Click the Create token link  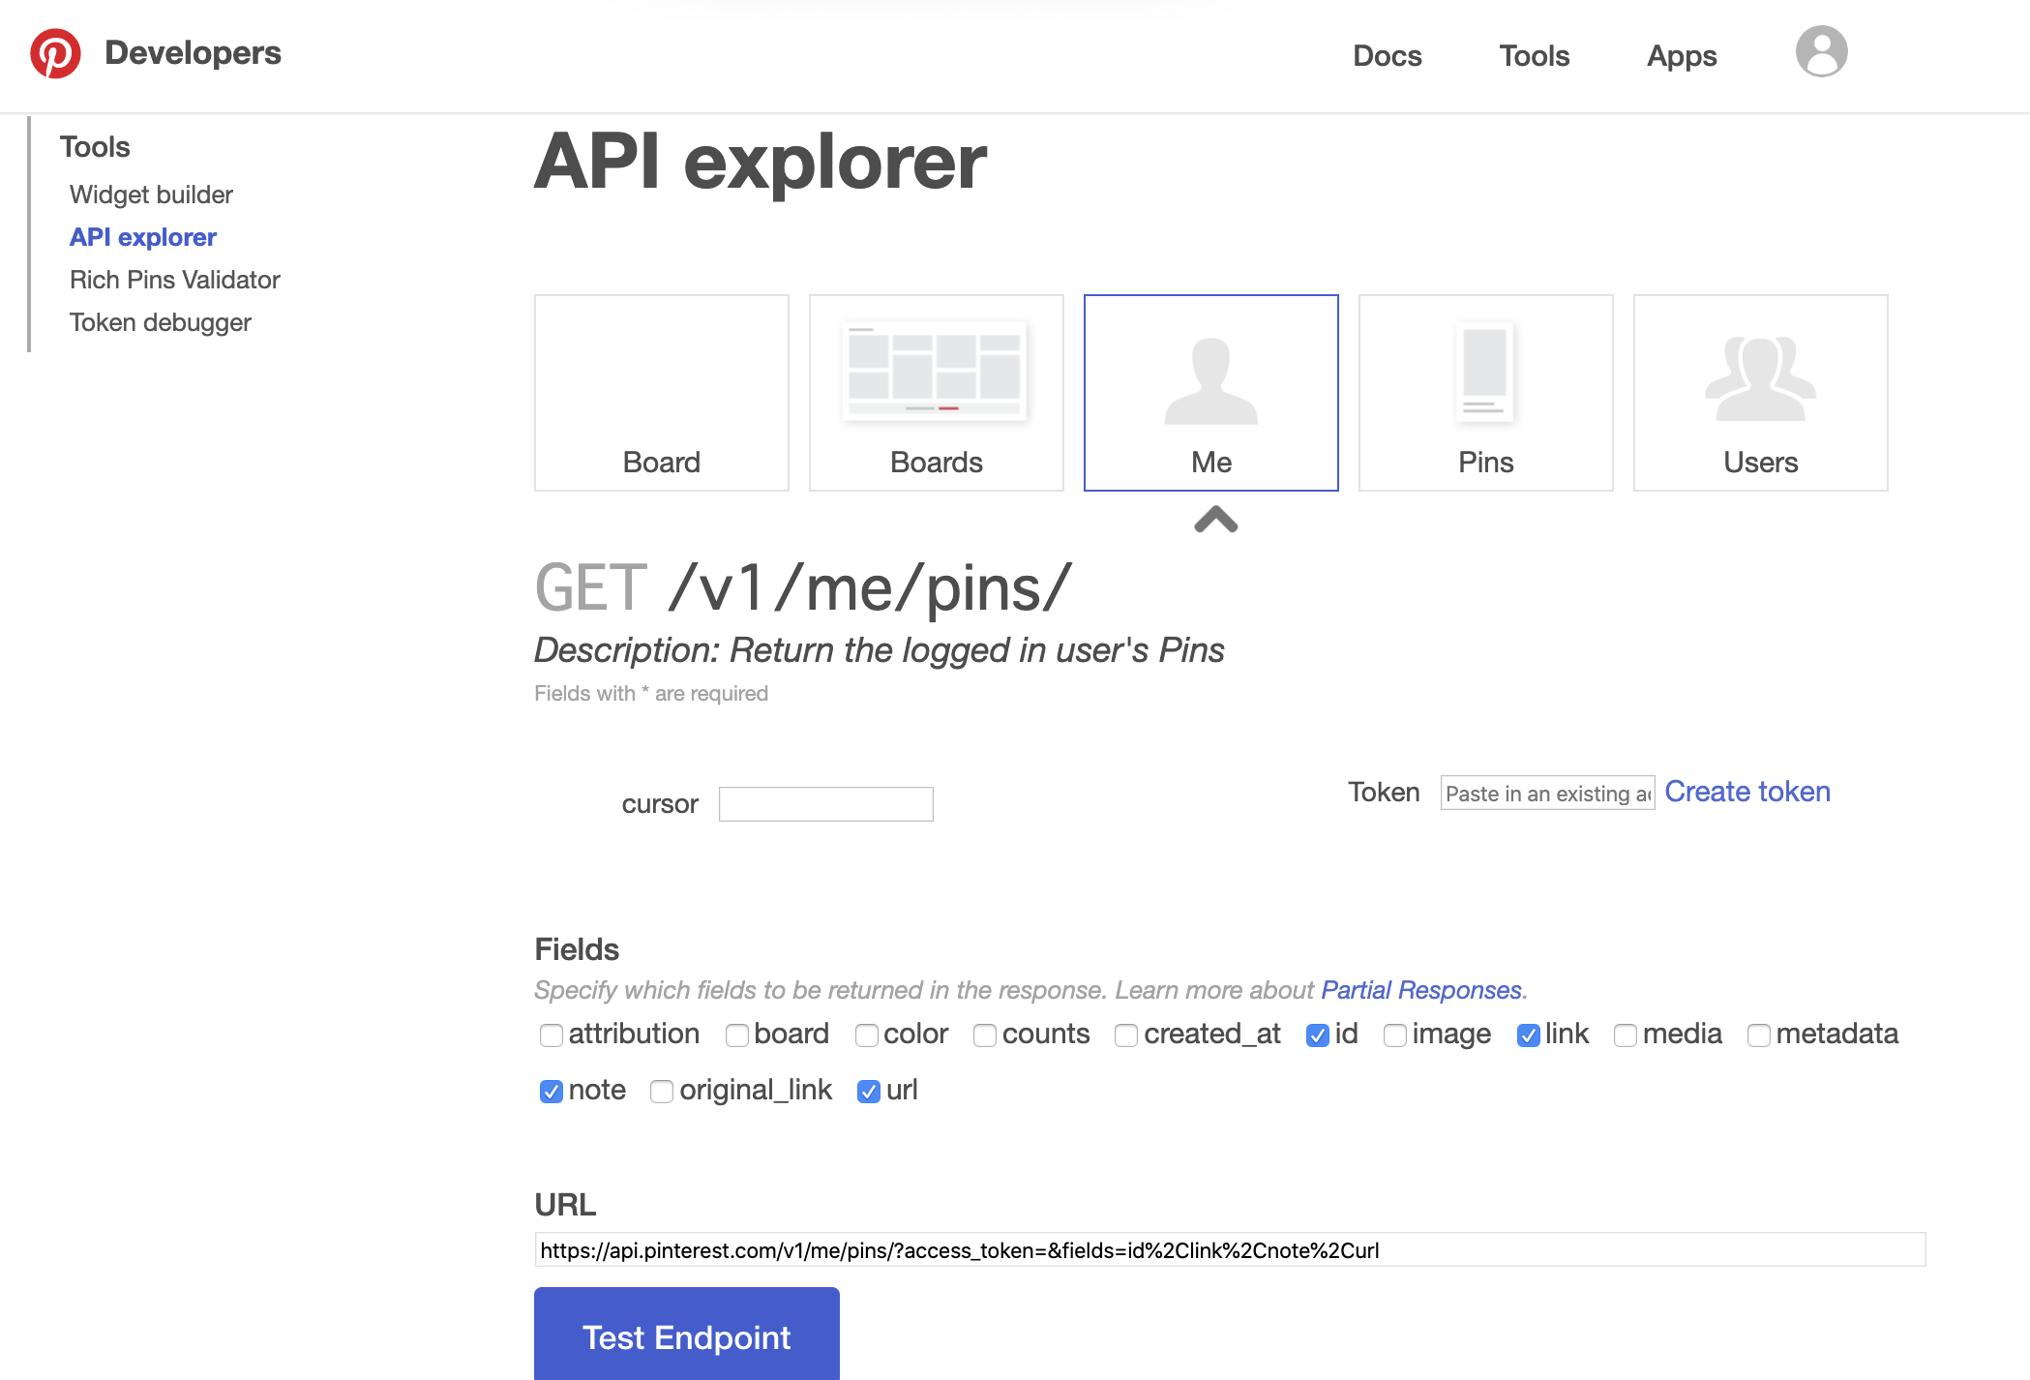click(1747, 792)
